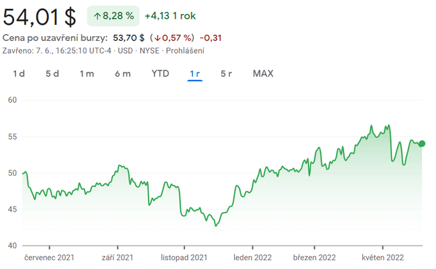The height and width of the screenshot is (269, 436).
Task: Click the green endpoint dot on chart
Action: [x=422, y=143]
